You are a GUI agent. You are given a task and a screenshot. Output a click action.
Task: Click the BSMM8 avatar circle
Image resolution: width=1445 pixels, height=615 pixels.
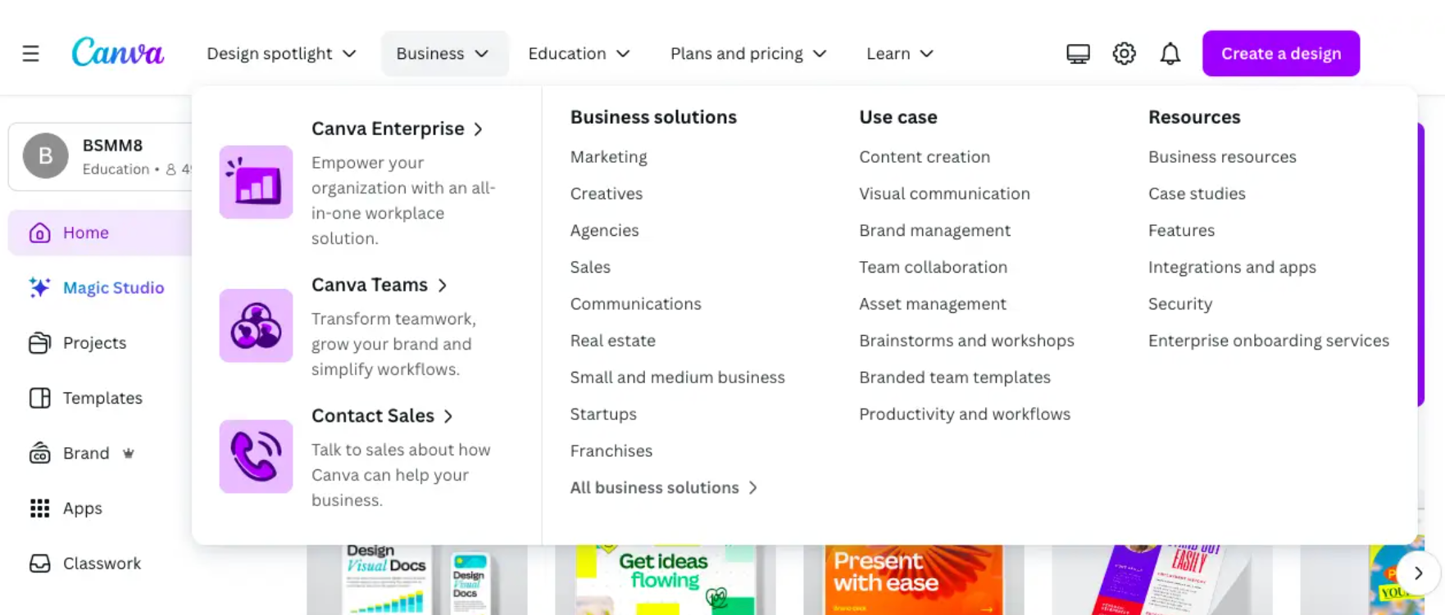(45, 156)
